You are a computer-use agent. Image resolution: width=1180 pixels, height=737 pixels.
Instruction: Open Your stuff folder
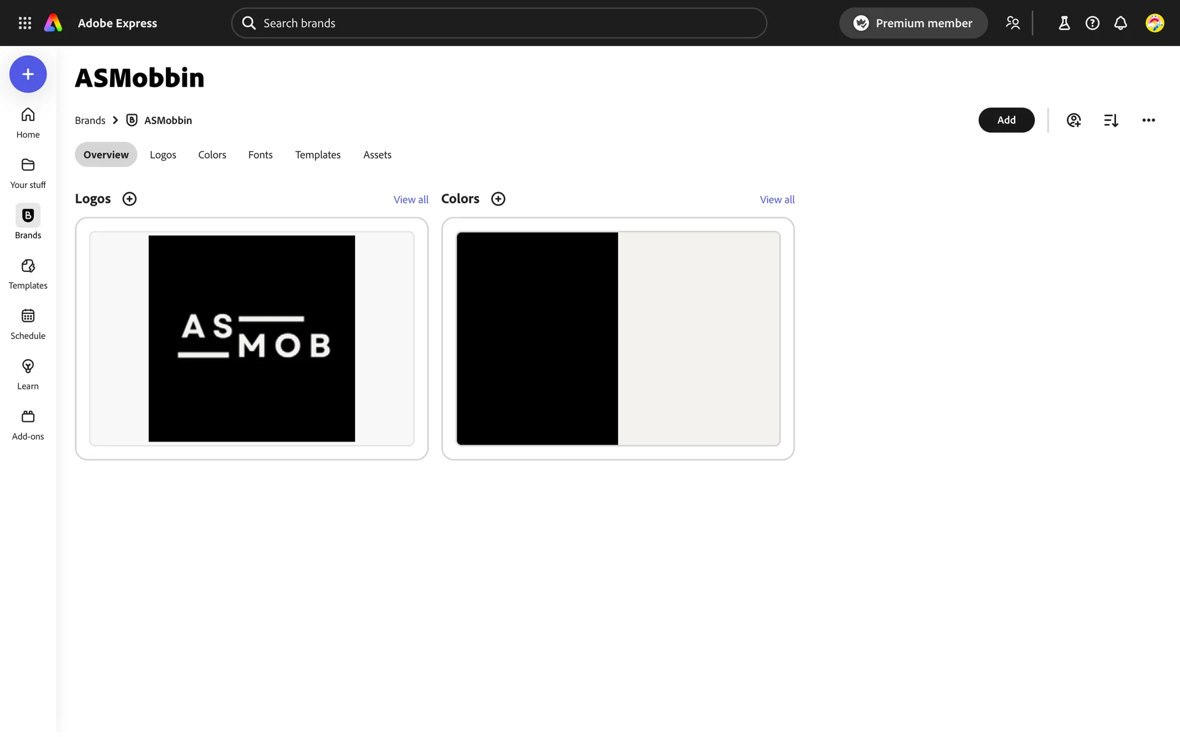(28, 173)
